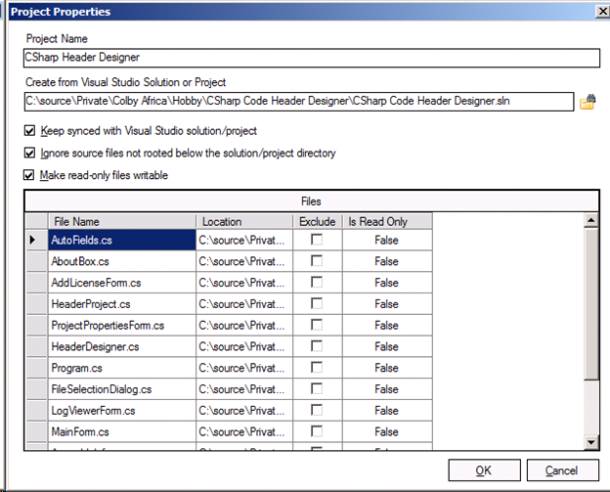610x492 pixels.
Task: Toggle Keep synced with Visual Studio solution/project
Action: coord(29,130)
